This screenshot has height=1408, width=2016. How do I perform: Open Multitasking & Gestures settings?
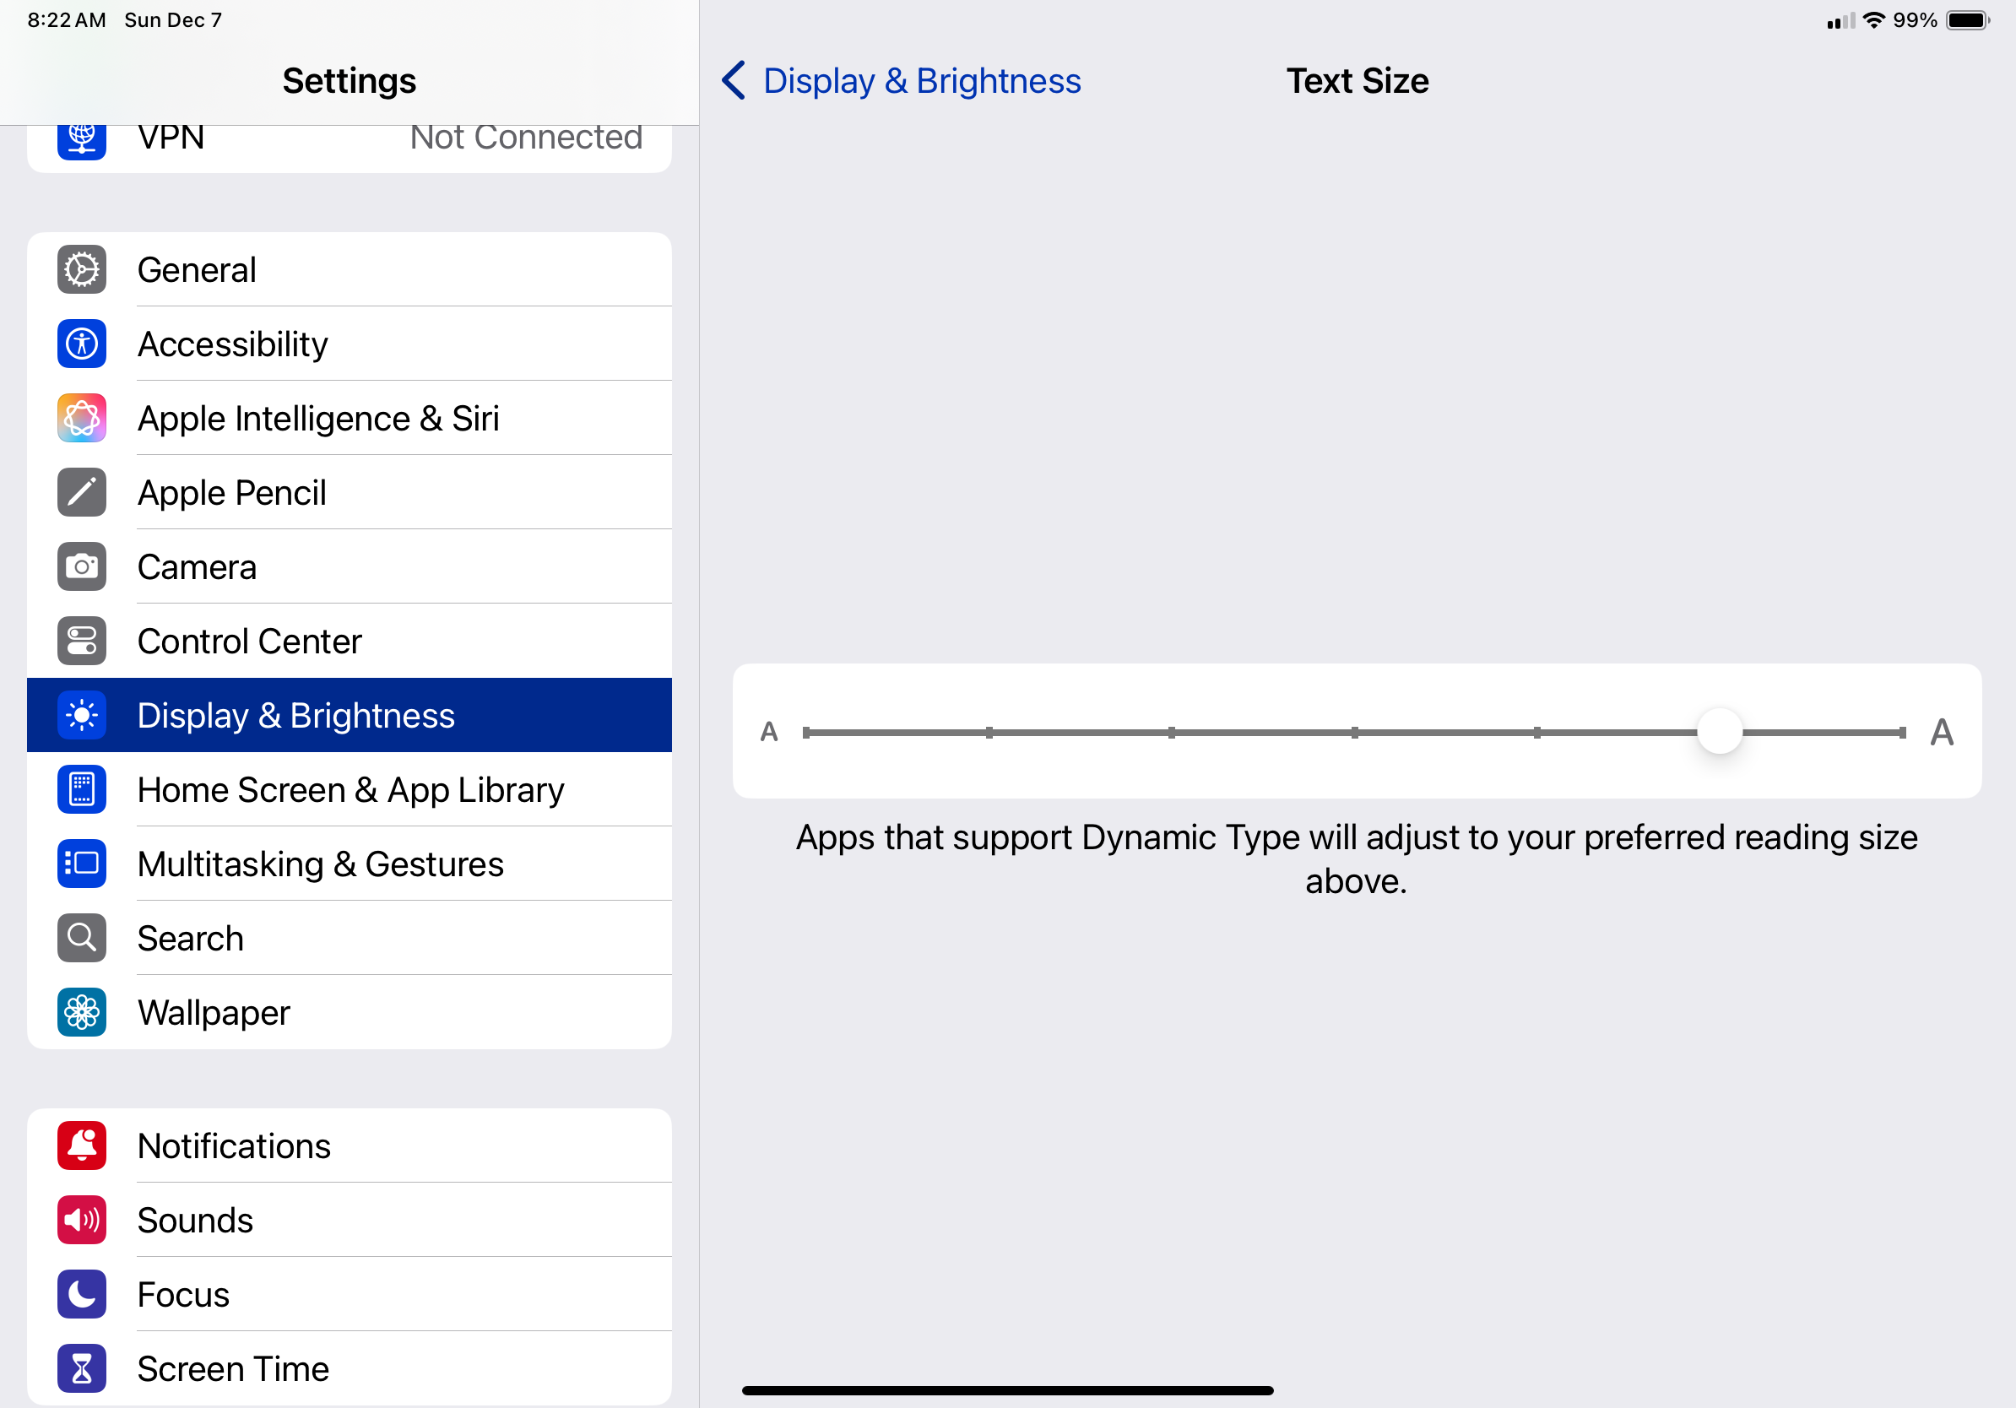321,864
